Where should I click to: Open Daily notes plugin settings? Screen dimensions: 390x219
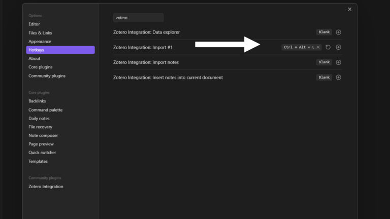(x=39, y=119)
